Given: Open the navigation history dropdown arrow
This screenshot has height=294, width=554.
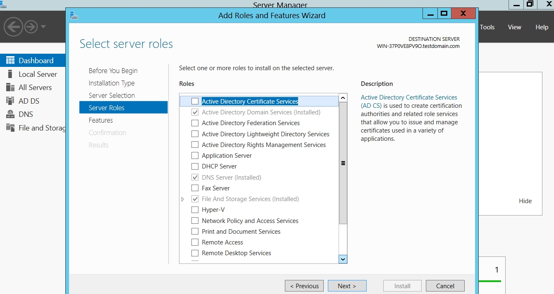Looking at the screenshot, I should click(43, 27).
